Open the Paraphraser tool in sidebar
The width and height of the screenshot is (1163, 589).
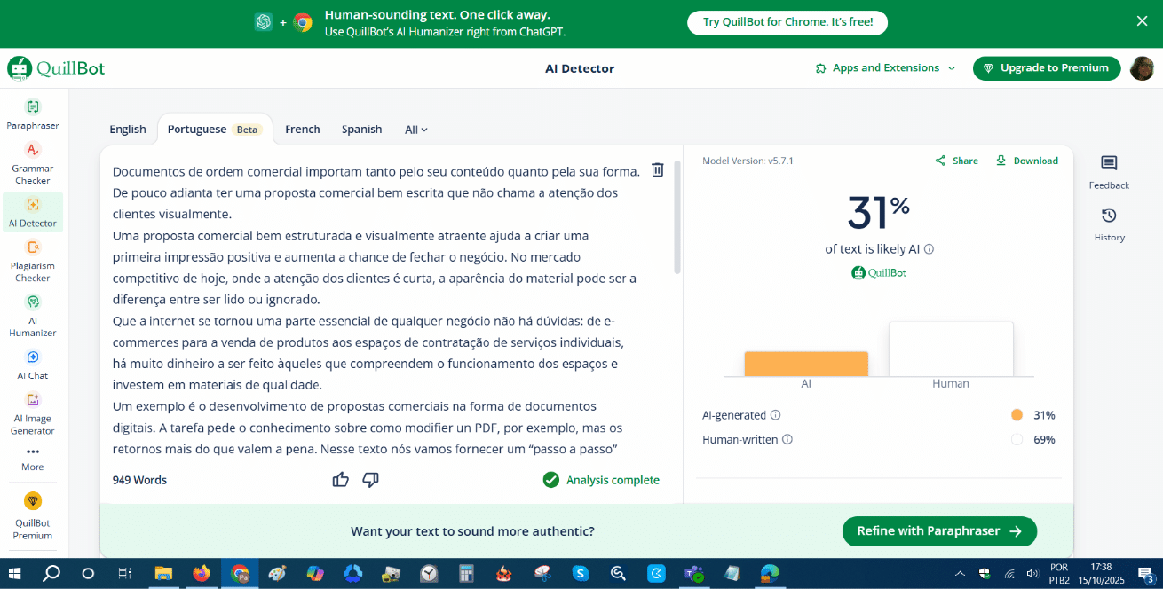[33, 114]
